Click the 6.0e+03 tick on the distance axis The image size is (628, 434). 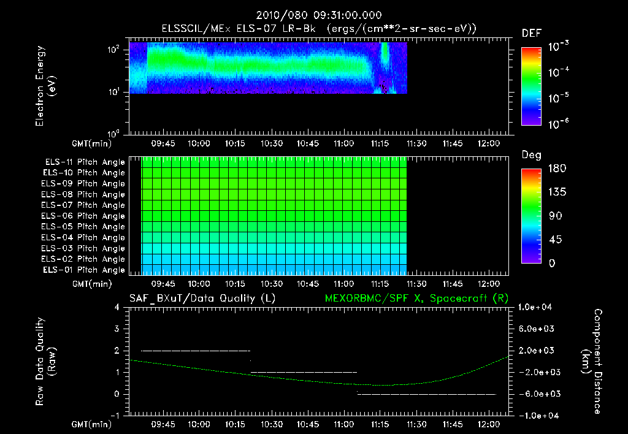click(536, 329)
